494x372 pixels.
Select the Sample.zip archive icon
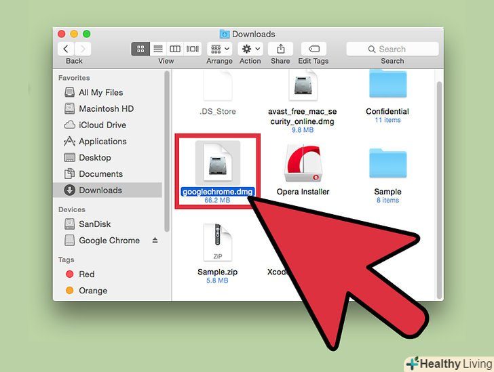(218, 243)
